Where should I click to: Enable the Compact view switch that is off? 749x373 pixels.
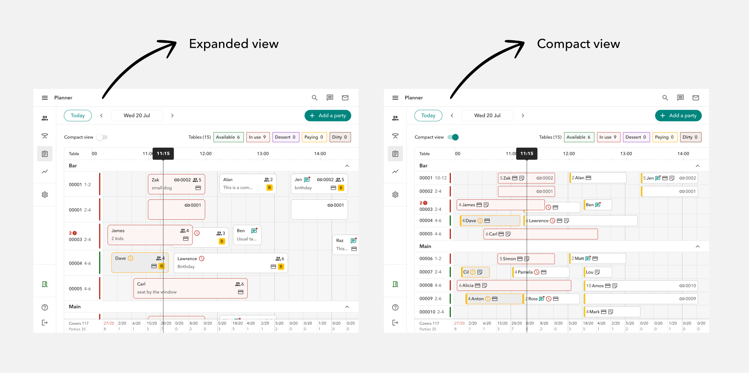tap(102, 137)
